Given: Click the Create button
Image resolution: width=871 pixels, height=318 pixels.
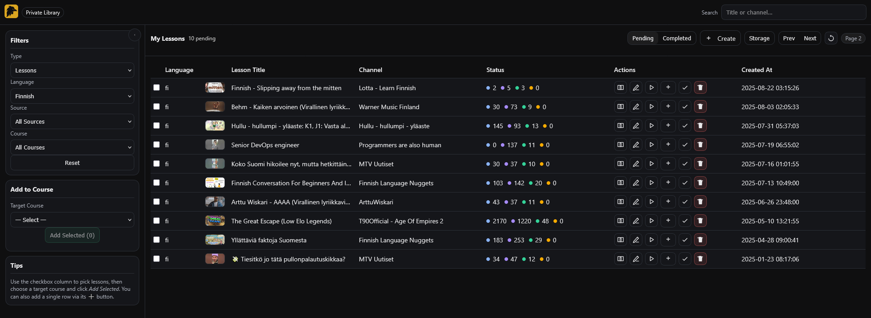Looking at the screenshot, I should click(x=720, y=39).
